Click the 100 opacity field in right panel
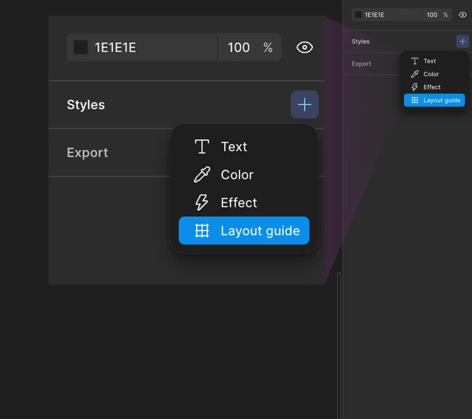The width and height of the screenshot is (472, 419). [x=431, y=15]
